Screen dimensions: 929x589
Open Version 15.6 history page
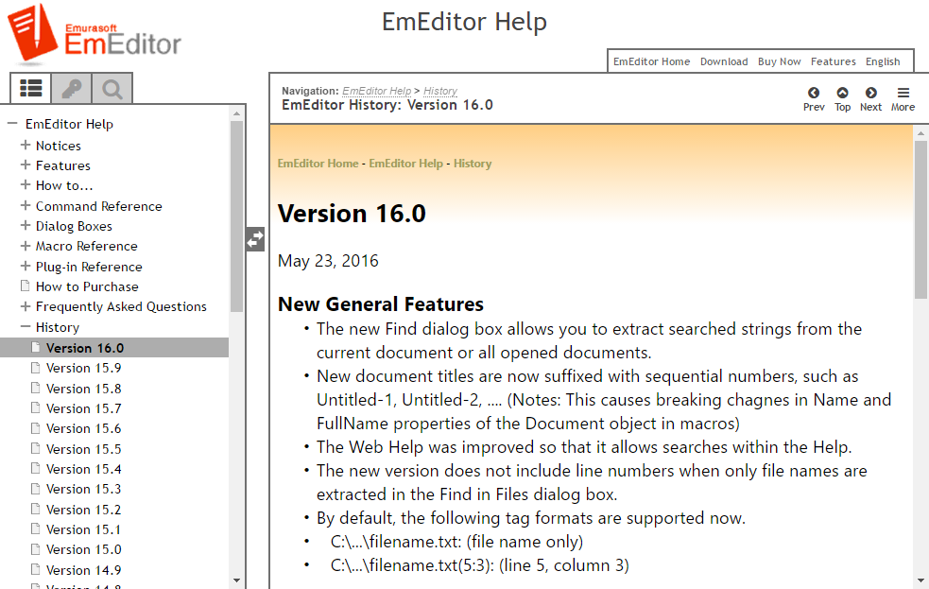(x=83, y=428)
